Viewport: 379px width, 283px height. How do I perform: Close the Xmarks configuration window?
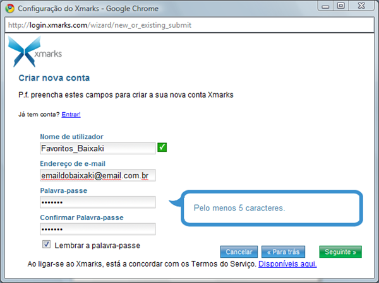pyautogui.click(x=361, y=6)
